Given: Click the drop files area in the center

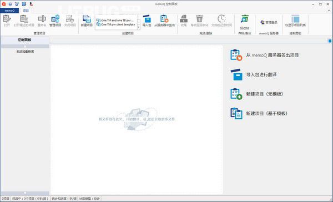Looking at the screenshot, I should tap(137, 119).
